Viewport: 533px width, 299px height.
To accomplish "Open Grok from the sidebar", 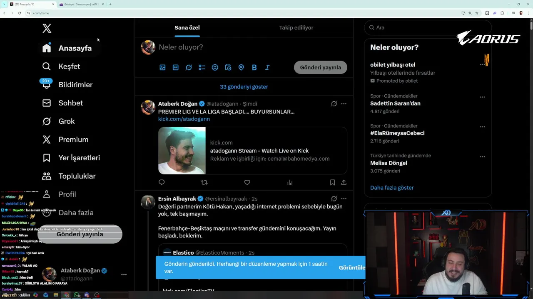I will [x=58, y=121].
